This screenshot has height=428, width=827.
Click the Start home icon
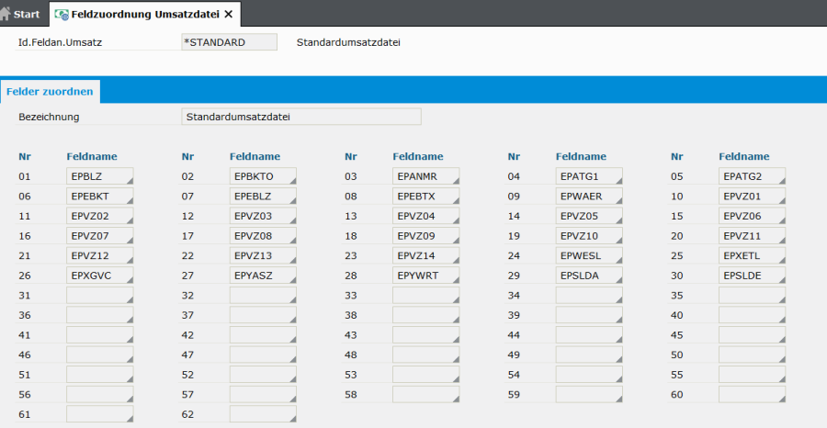[8, 14]
